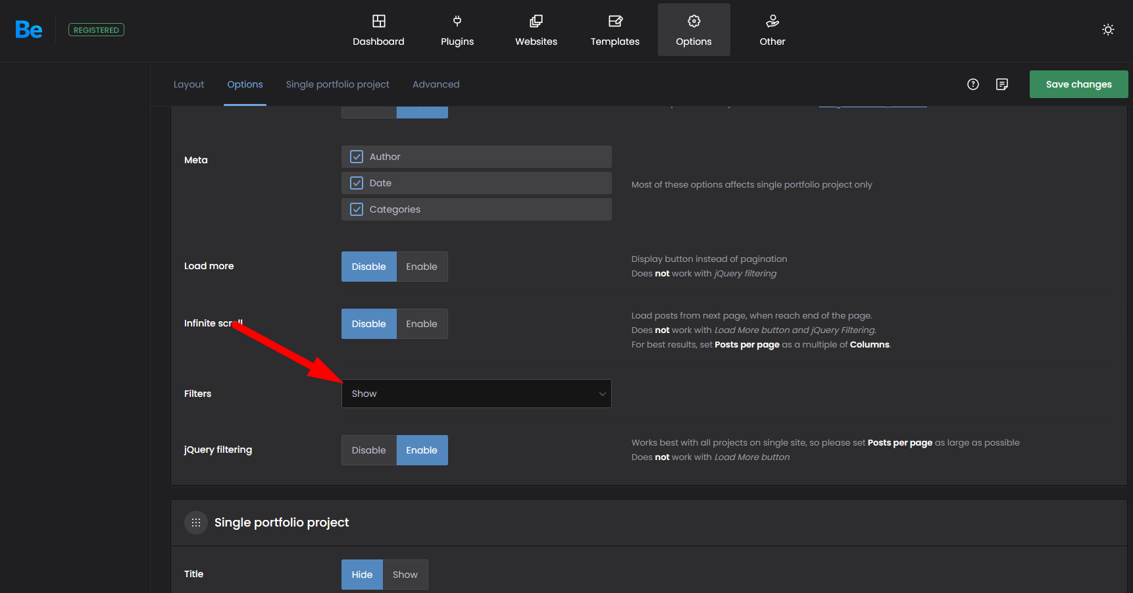This screenshot has width=1133, height=593.
Task: Click the Meta option label
Action: coord(196,160)
